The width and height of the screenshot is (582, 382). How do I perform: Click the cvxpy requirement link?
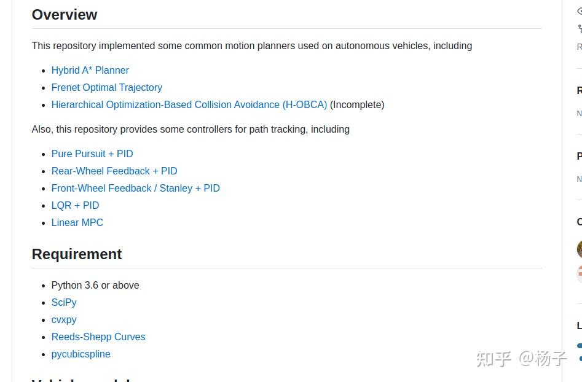point(64,319)
